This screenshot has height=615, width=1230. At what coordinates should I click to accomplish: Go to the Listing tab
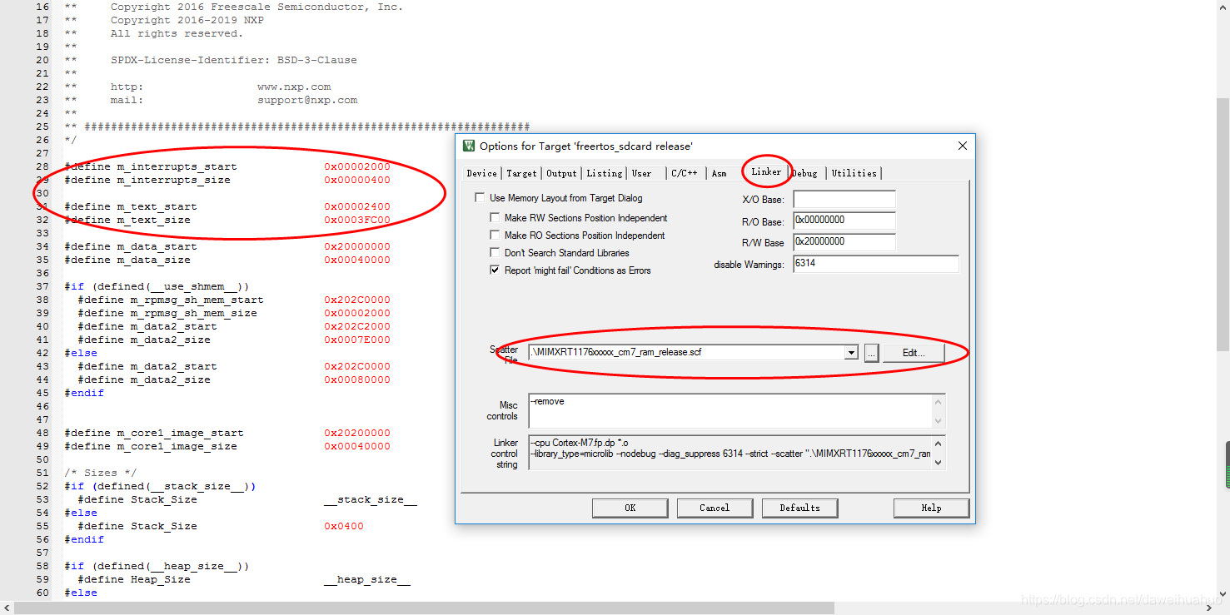coord(604,173)
